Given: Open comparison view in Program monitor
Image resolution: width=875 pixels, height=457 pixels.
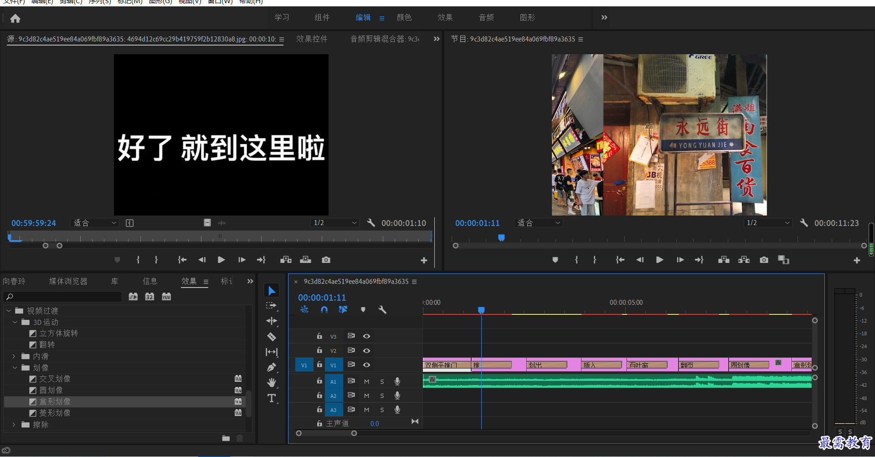Looking at the screenshot, I should tap(783, 260).
